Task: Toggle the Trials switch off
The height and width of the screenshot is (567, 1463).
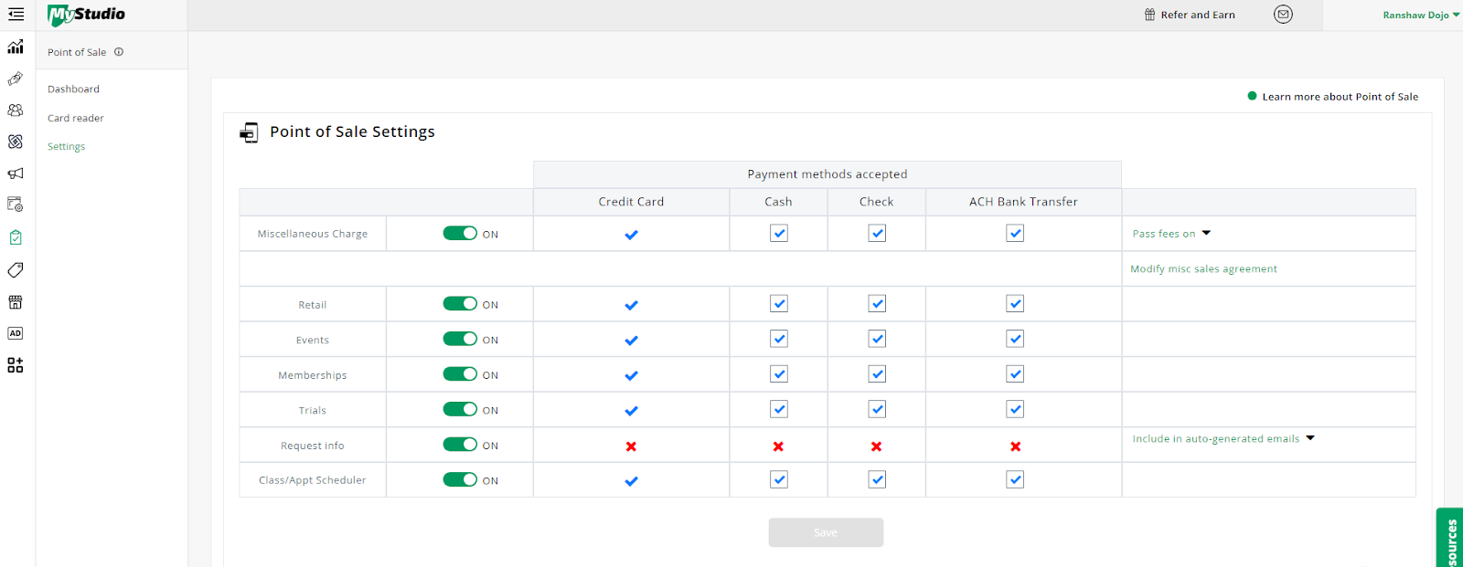Action: [460, 409]
